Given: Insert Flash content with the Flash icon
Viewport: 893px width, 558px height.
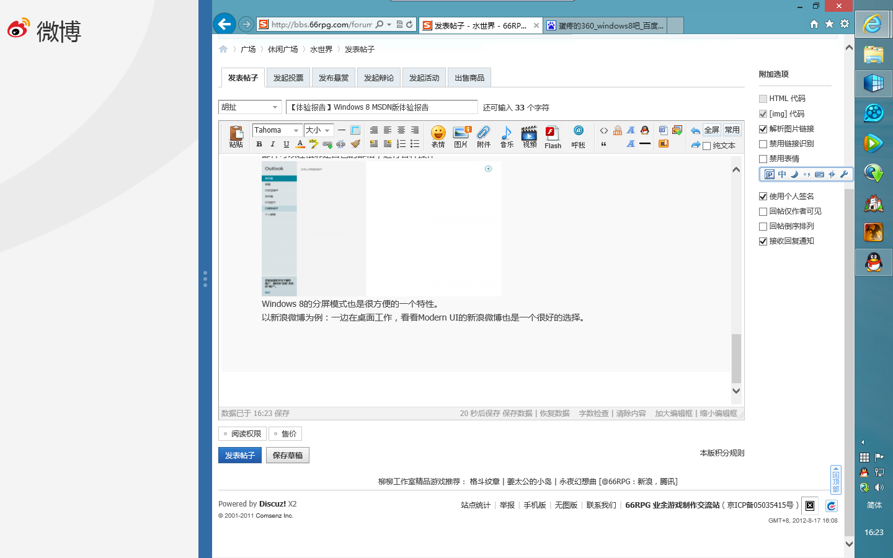Looking at the screenshot, I should pyautogui.click(x=553, y=136).
